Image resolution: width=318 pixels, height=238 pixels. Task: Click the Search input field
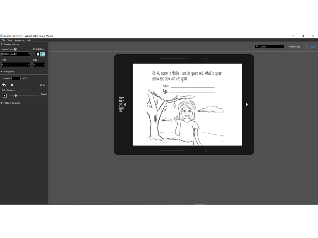click(270, 47)
